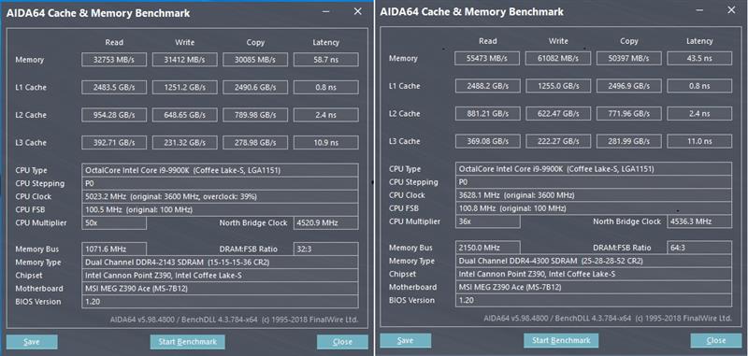
Task: Click the 11.0 ns L3 latency cell
Action: pos(699,141)
